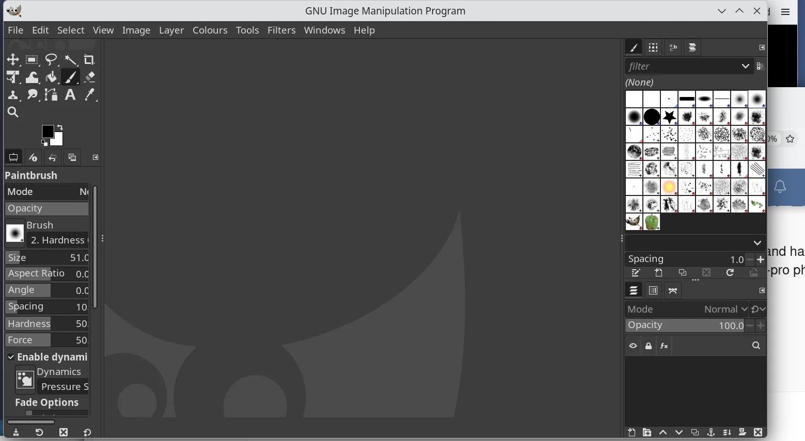
Task: Open the Filters menu
Action: 281,30
